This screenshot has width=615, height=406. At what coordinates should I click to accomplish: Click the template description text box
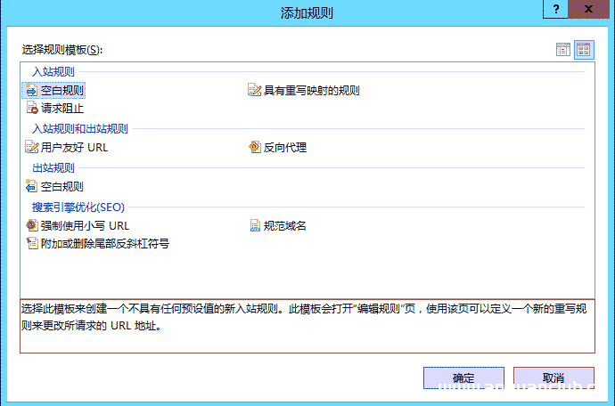click(x=307, y=326)
